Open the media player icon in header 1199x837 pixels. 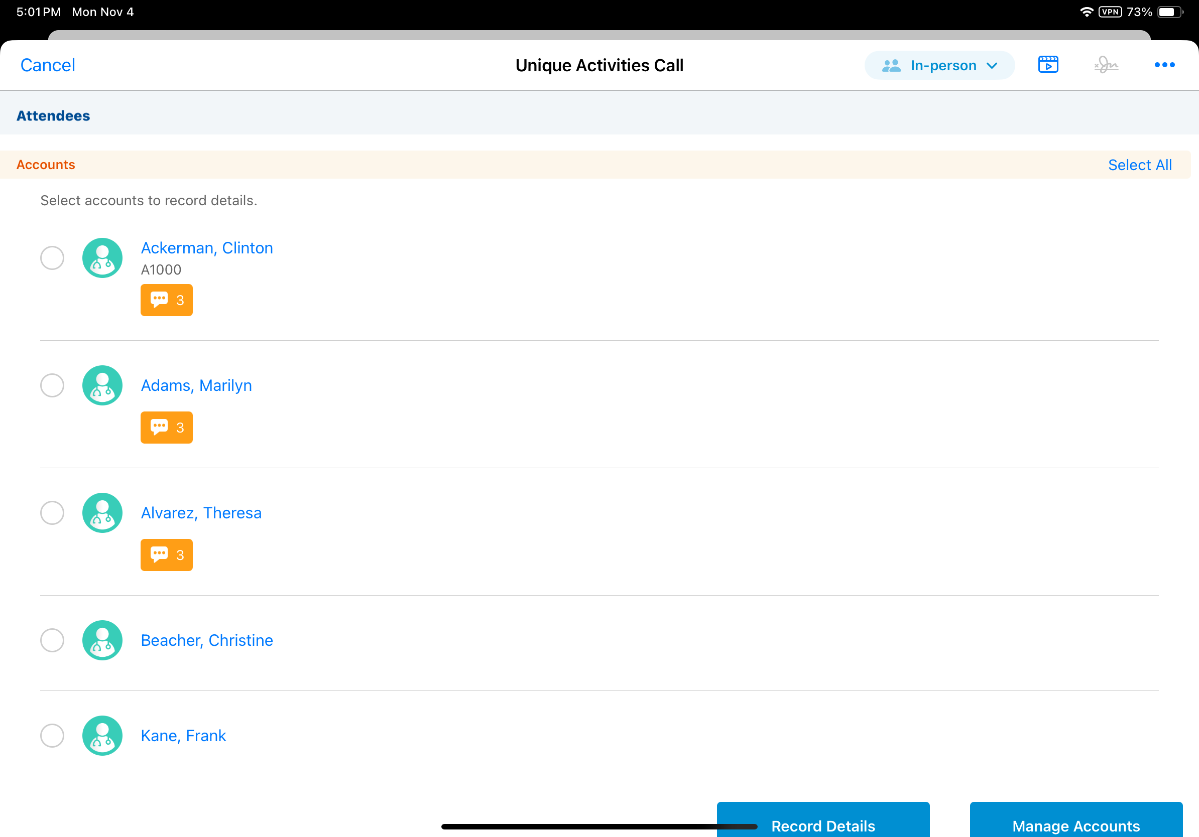tap(1047, 65)
